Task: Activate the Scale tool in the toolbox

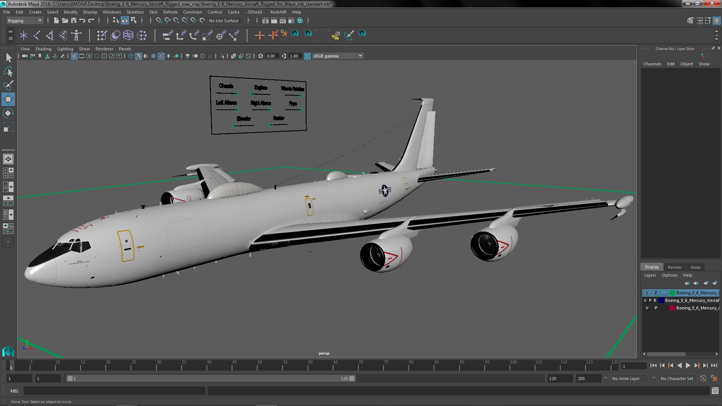Action: 8,127
